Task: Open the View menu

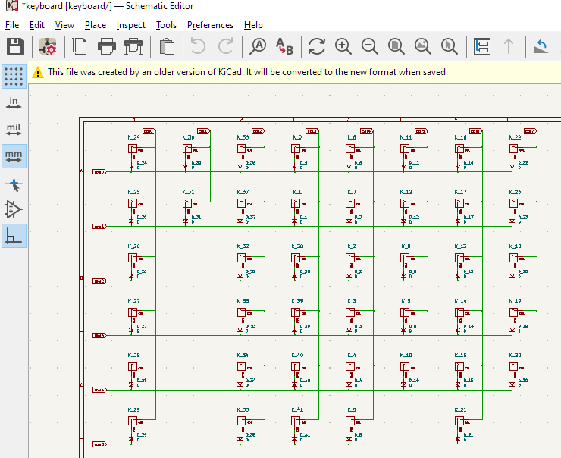Action: tap(64, 25)
